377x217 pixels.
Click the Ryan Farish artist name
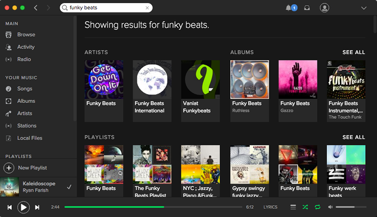[x=35, y=191]
